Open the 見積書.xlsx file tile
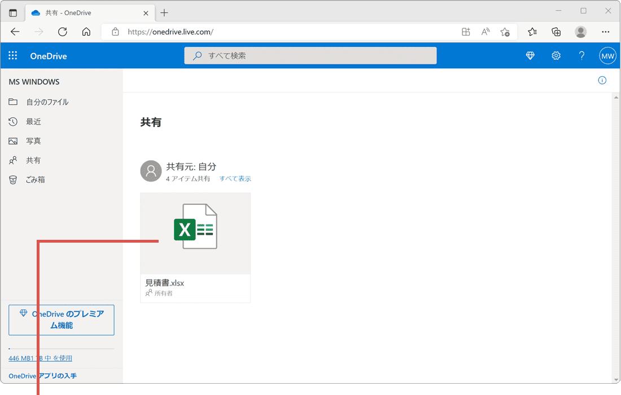This screenshot has height=395, width=621. coord(195,248)
